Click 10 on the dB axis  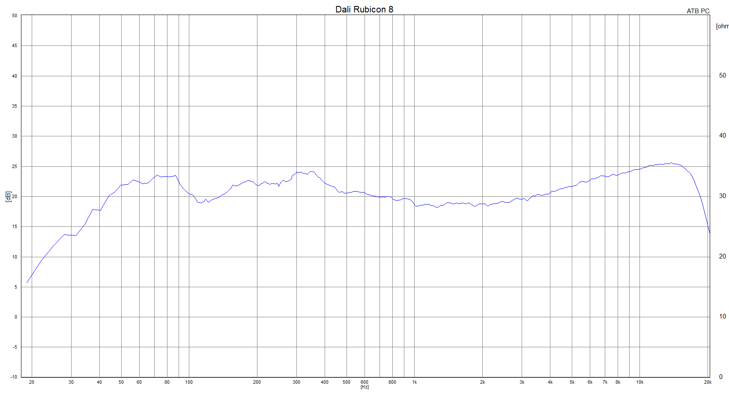15,257
